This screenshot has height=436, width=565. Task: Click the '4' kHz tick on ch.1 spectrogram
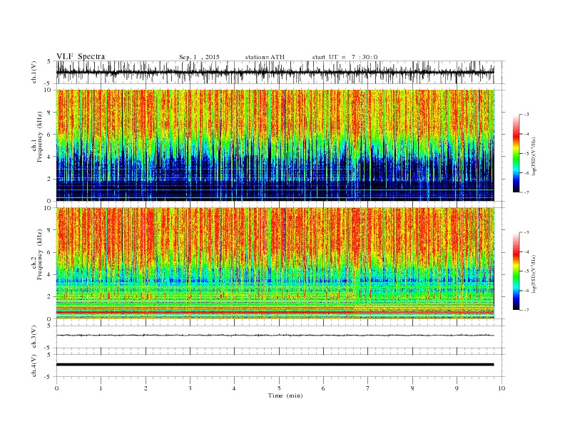(50, 157)
